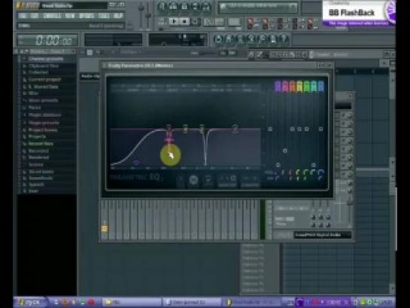
Task: Expand Mixer presets in browser
Action: 43,100
